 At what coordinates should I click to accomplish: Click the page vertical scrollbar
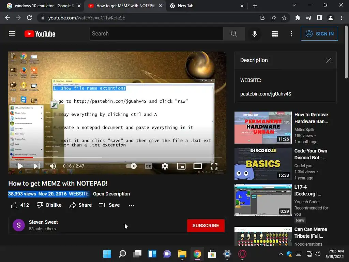tap(346, 52)
